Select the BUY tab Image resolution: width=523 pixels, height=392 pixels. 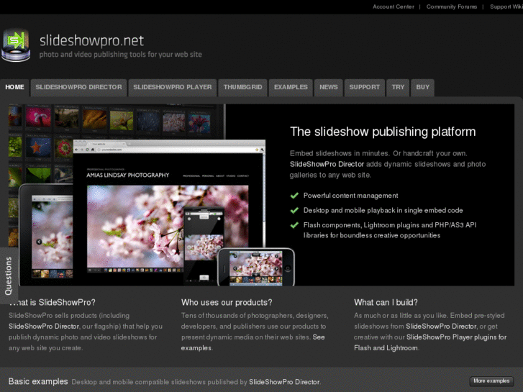(x=422, y=88)
